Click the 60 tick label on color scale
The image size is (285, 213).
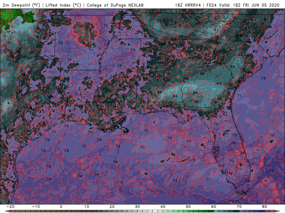click(214, 207)
